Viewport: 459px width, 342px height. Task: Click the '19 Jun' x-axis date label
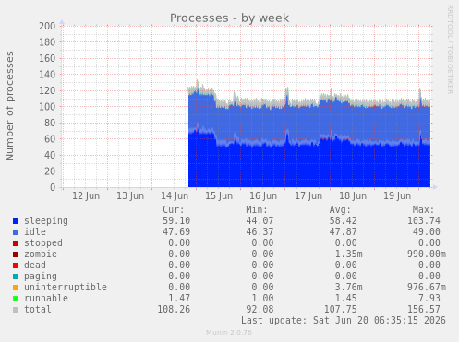click(397, 195)
